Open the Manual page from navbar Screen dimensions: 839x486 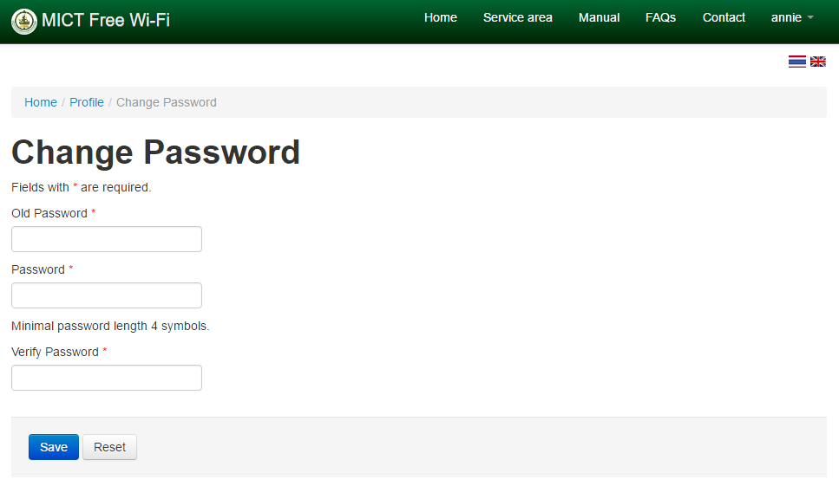599,17
